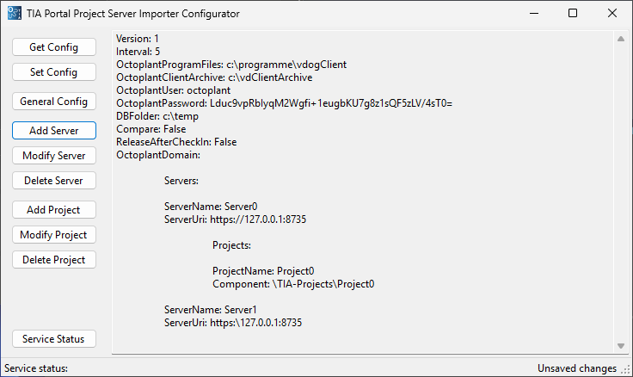The image size is (633, 377).
Task: Click the Project0 Component path line
Action: (x=293, y=284)
